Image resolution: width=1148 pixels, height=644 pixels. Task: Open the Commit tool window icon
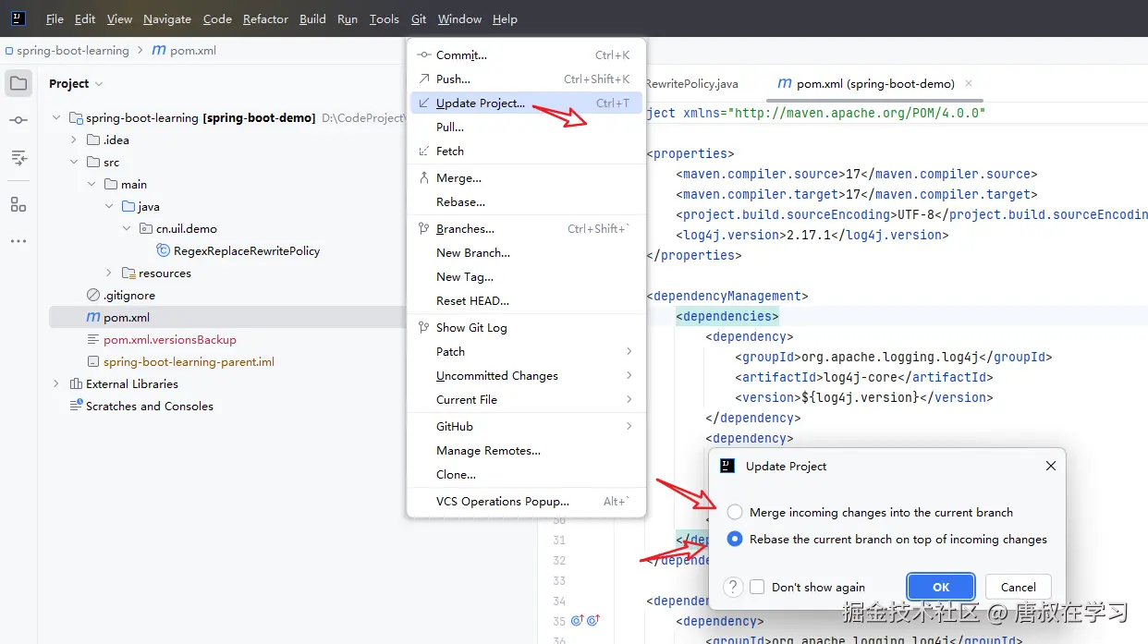coord(18,120)
